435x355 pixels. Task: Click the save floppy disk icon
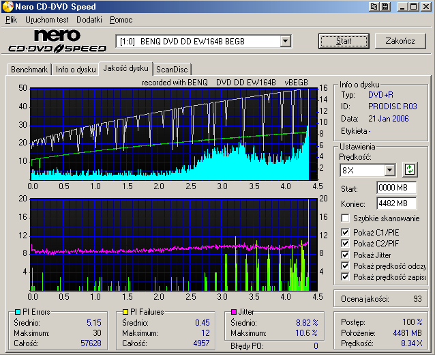click(385, 7)
